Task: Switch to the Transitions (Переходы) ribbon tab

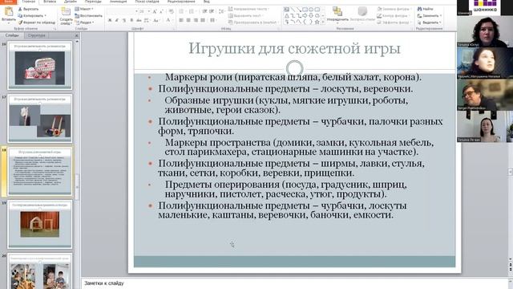Action: coord(93,2)
